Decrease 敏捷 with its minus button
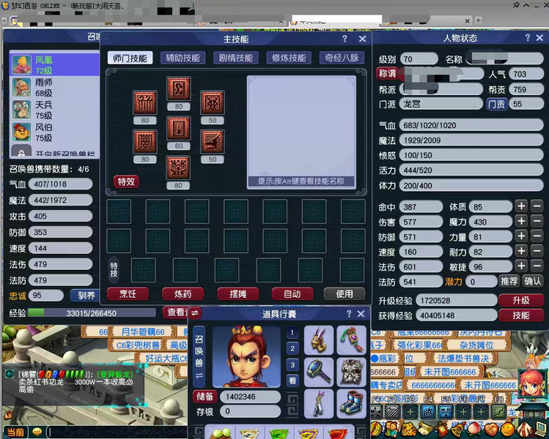Viewport: 549px width, 439px height. point(537,267)
